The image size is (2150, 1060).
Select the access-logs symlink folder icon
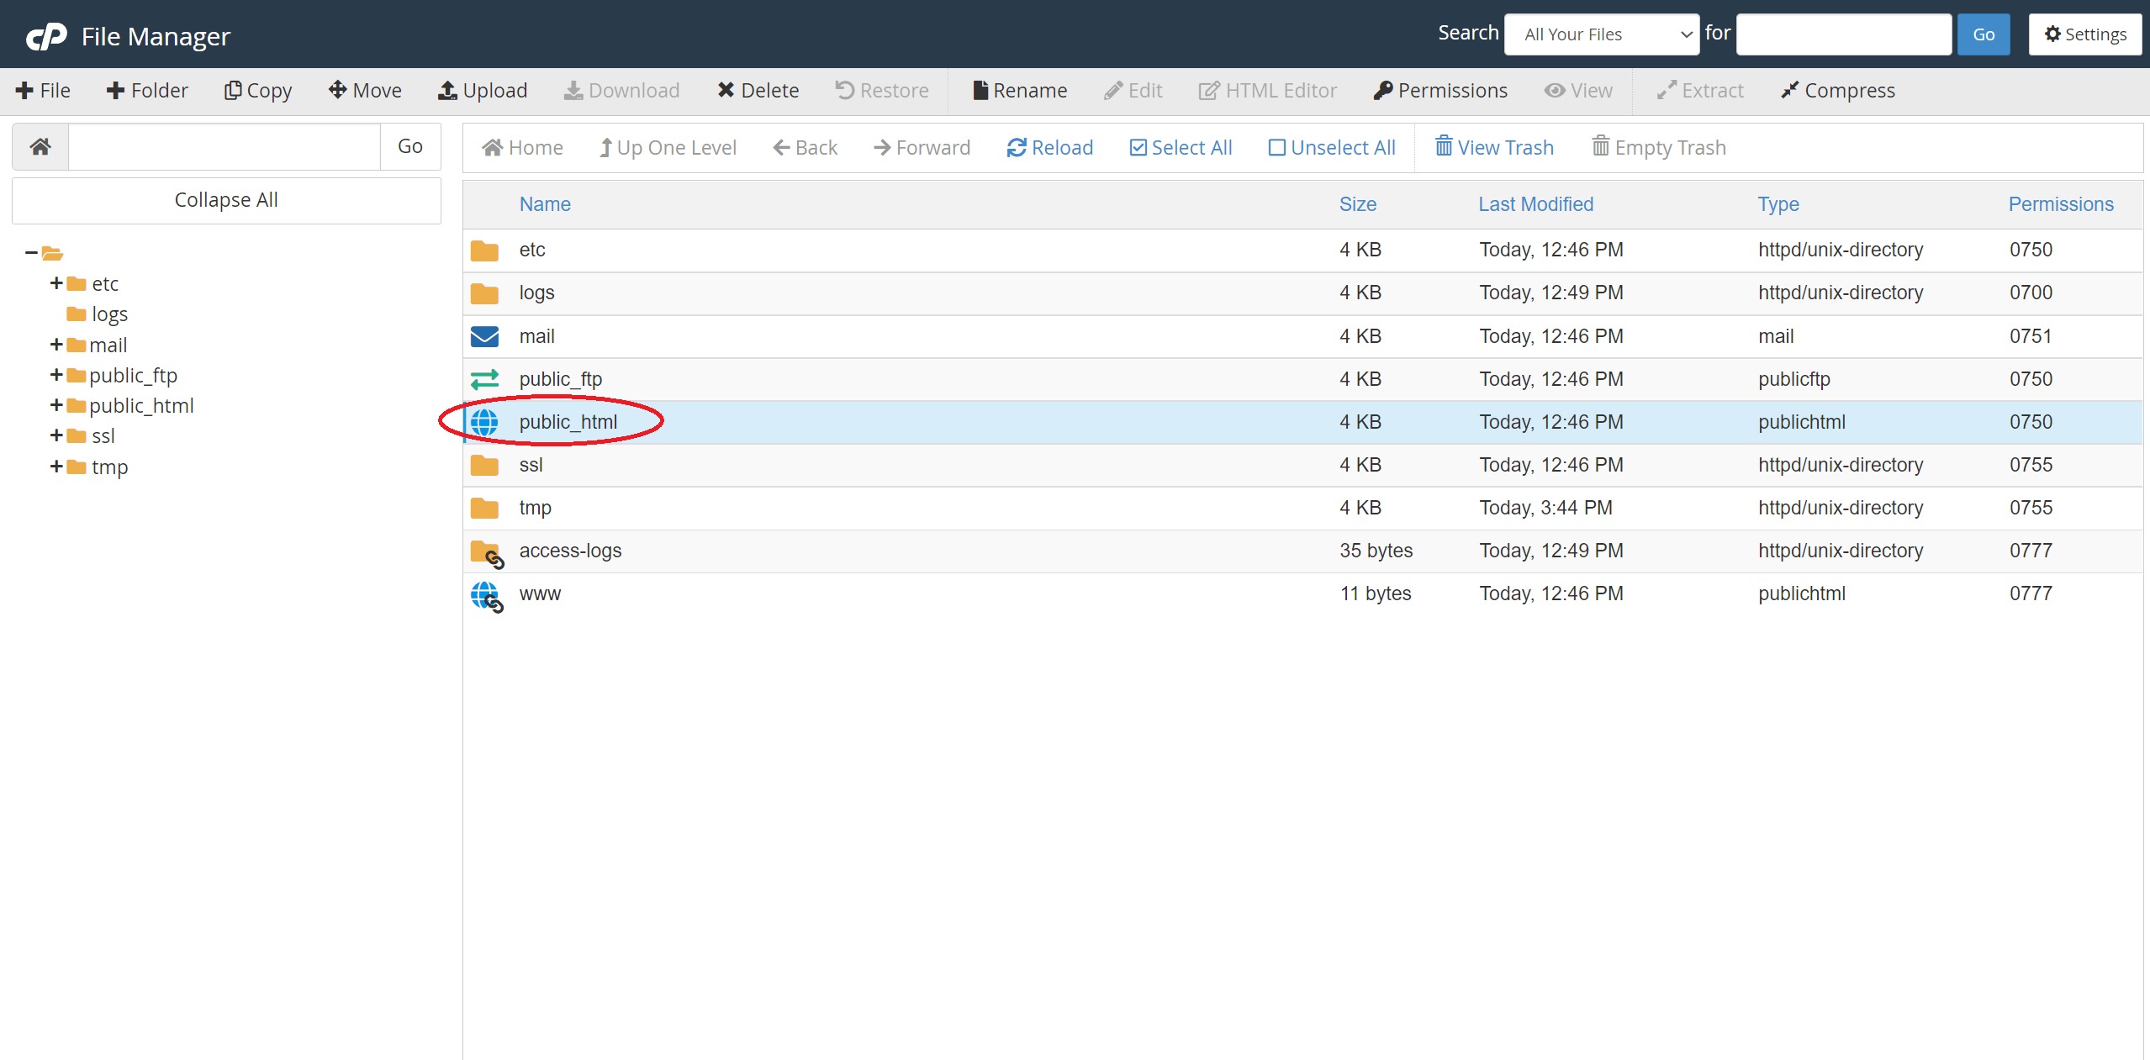tap(487, 554)
